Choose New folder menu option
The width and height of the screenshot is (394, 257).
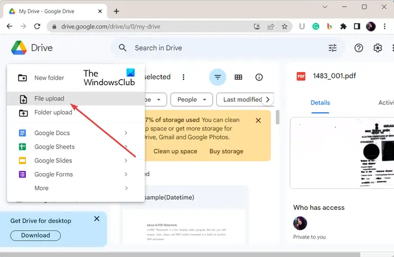point(49,78)
